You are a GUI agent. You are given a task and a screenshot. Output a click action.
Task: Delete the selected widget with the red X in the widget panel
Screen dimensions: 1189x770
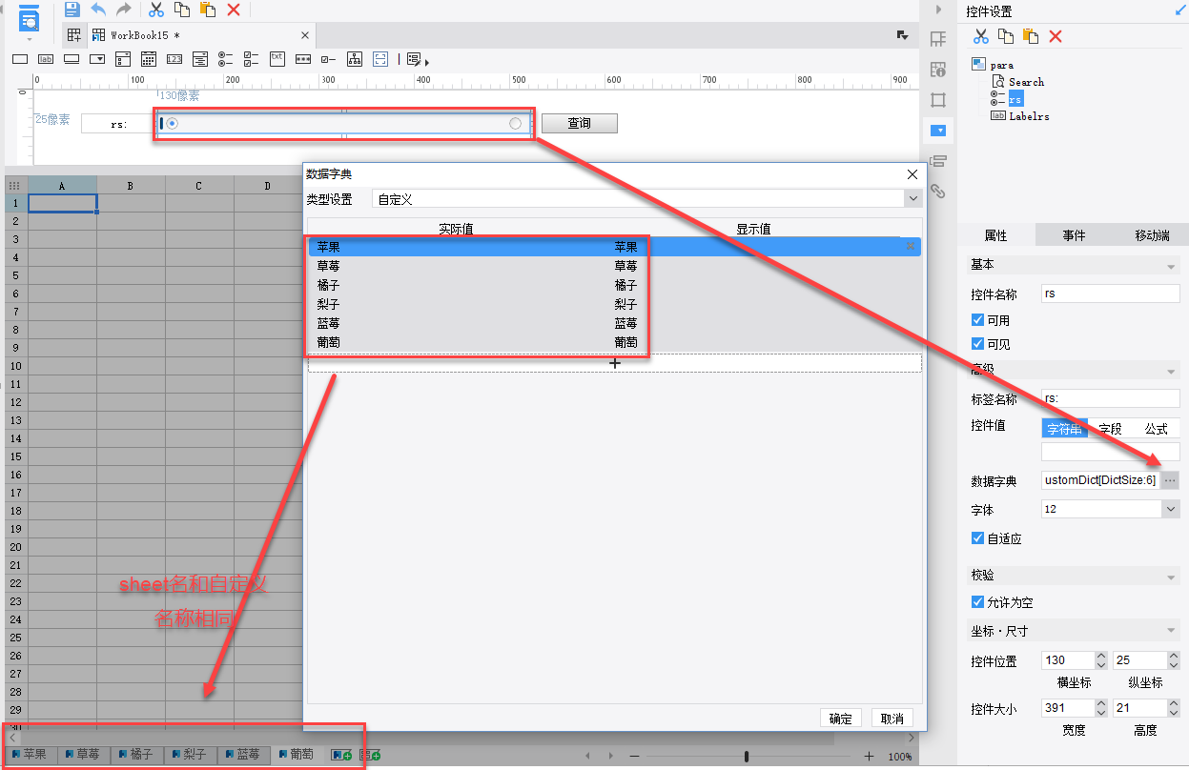pos(1056,36)
